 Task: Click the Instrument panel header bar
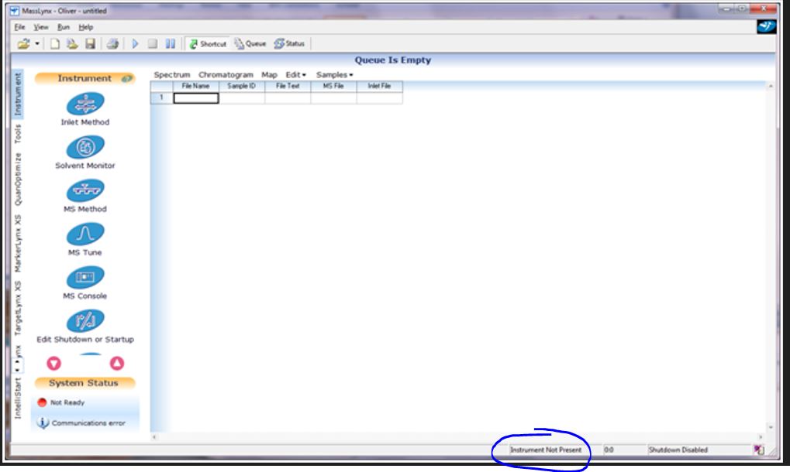coord(85,78)
